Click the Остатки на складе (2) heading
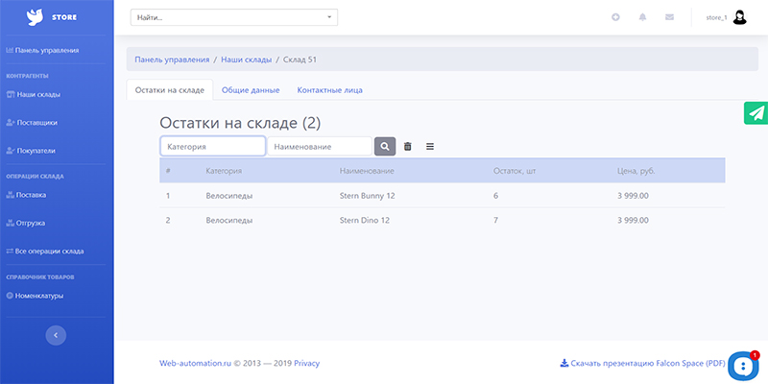The width and height of the screenshot is (768, 384). [x=240, y=123]
